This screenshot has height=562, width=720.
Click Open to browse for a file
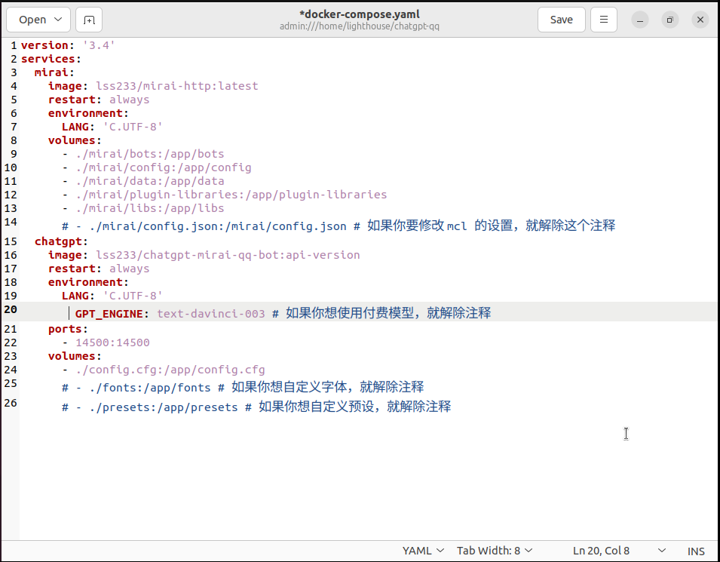(32, 20)
